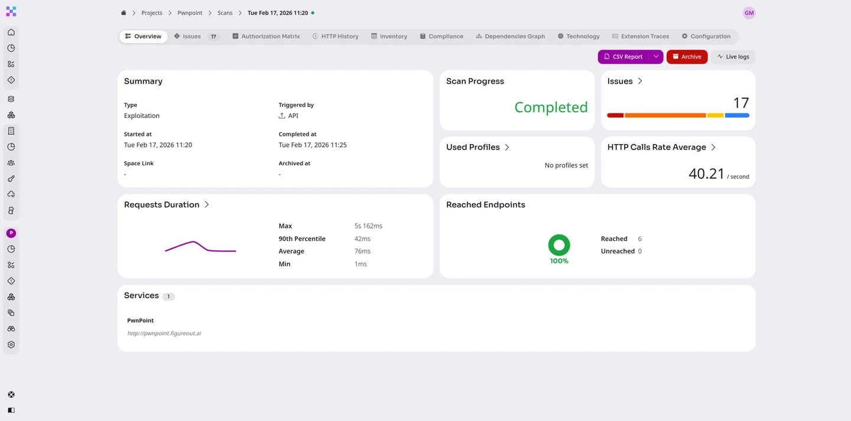Click the binoculars icon in the sidebar

click(x=11, y=329)
